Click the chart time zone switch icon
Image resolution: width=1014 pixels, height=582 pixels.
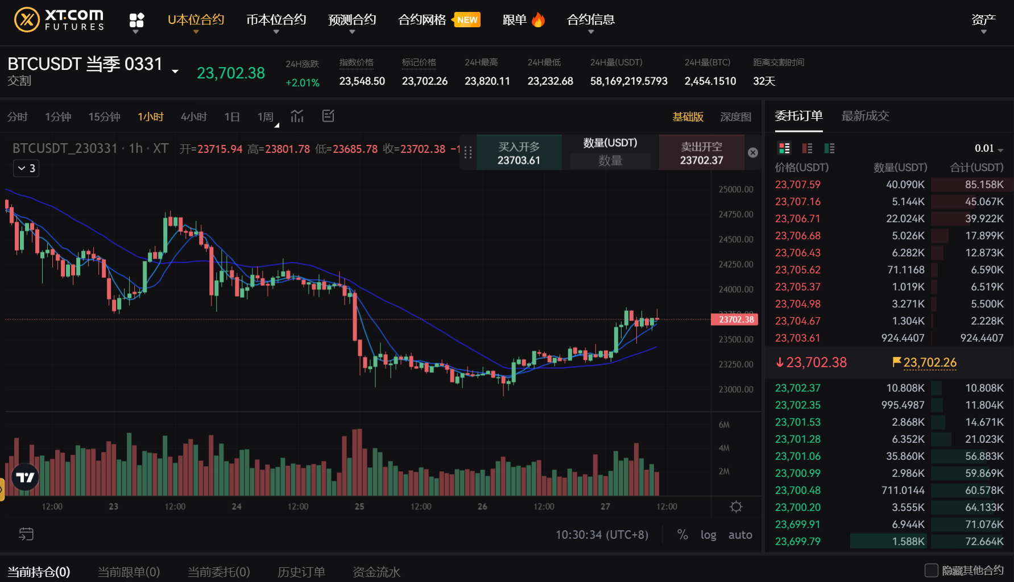pos(26,534)
